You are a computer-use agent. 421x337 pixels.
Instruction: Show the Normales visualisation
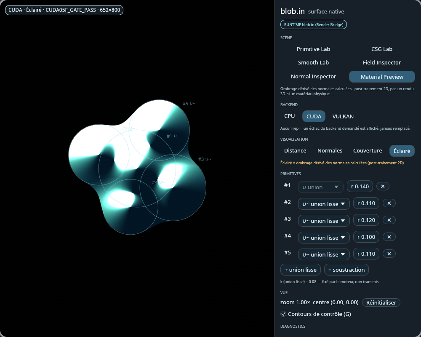tap(330, 150)
